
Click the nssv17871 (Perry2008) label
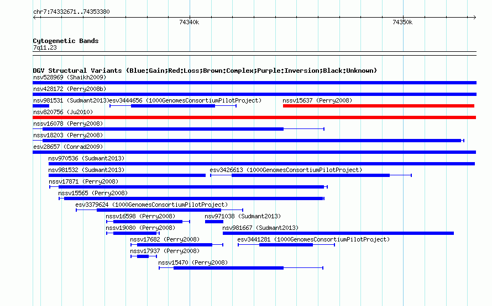point(83,181)
